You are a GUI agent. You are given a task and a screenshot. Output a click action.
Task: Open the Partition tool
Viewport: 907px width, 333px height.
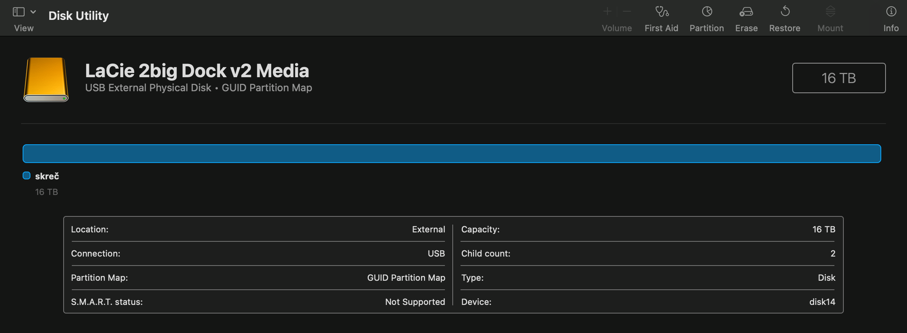[x=707, y=12]
